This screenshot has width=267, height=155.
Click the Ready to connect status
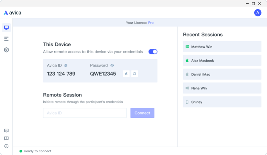click(37, 151)
